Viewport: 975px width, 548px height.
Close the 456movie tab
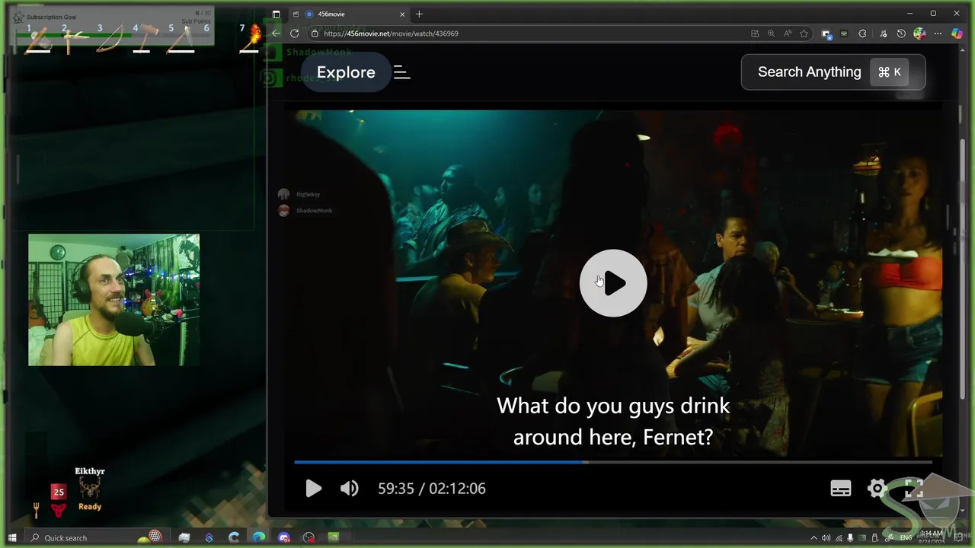[x=402, y=14]
